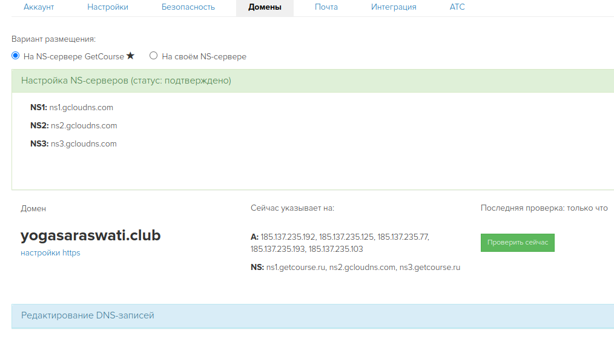Switch to the Интеграция tab
This screenshot has width=614, height=339.
(x=394, y=7)
